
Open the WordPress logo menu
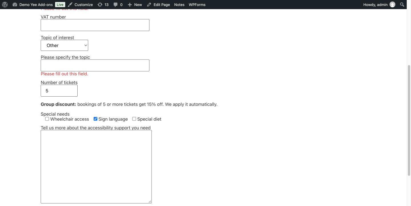(x=5, y=5)
